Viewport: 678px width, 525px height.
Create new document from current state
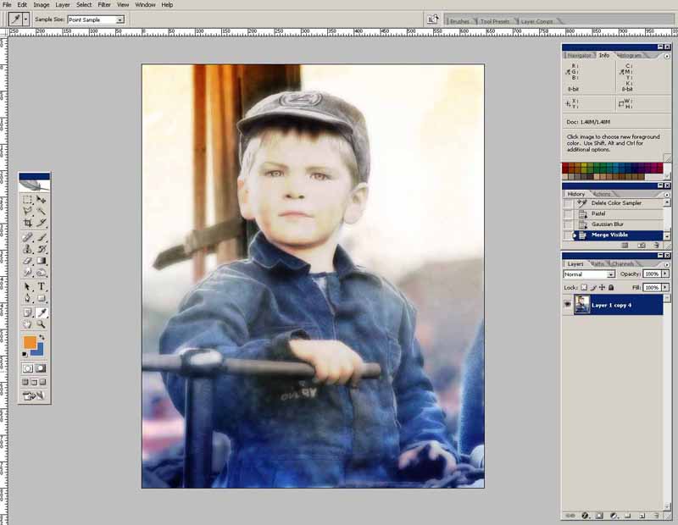pyautogui.click(x=625, y=245)
